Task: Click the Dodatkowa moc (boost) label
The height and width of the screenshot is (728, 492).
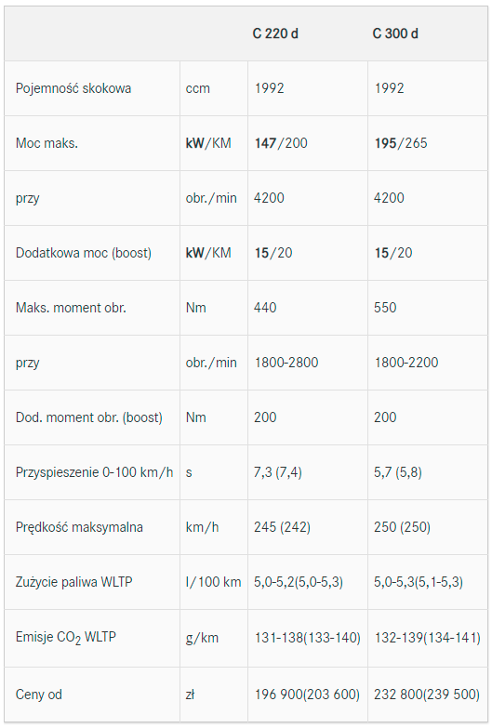Action: tap(84, 253)
